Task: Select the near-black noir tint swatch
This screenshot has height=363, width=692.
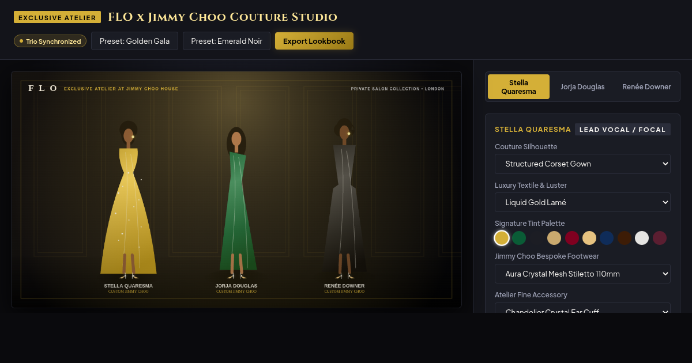Action: click(537, 238)
